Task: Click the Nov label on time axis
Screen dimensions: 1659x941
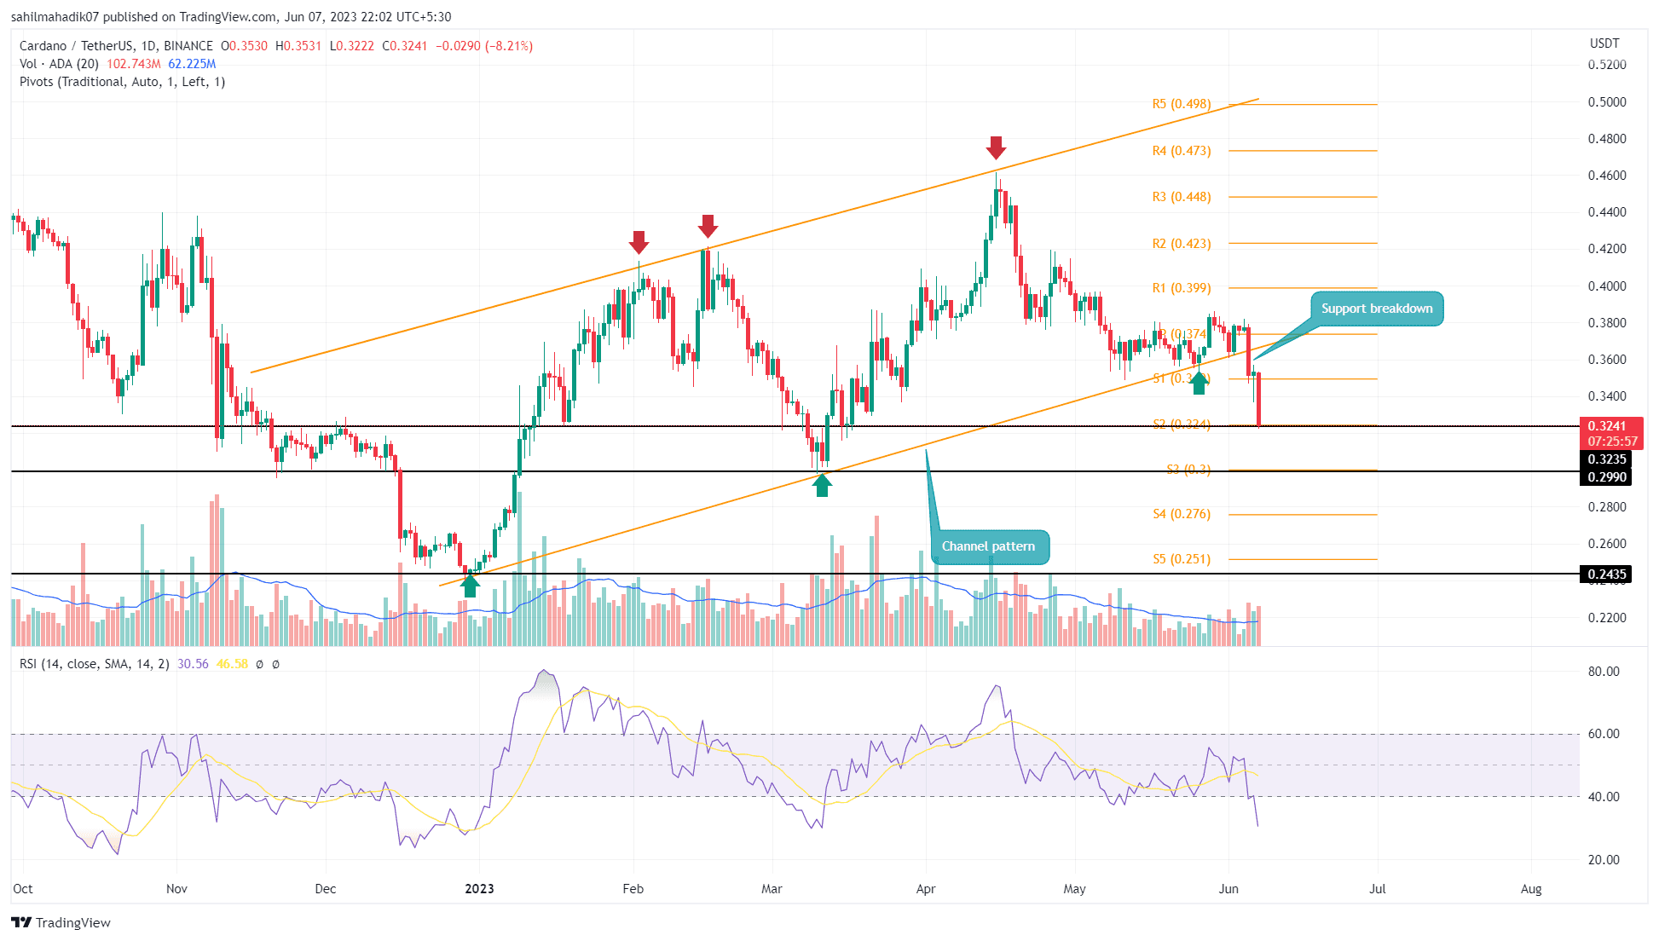Action: tap(176, 889)
